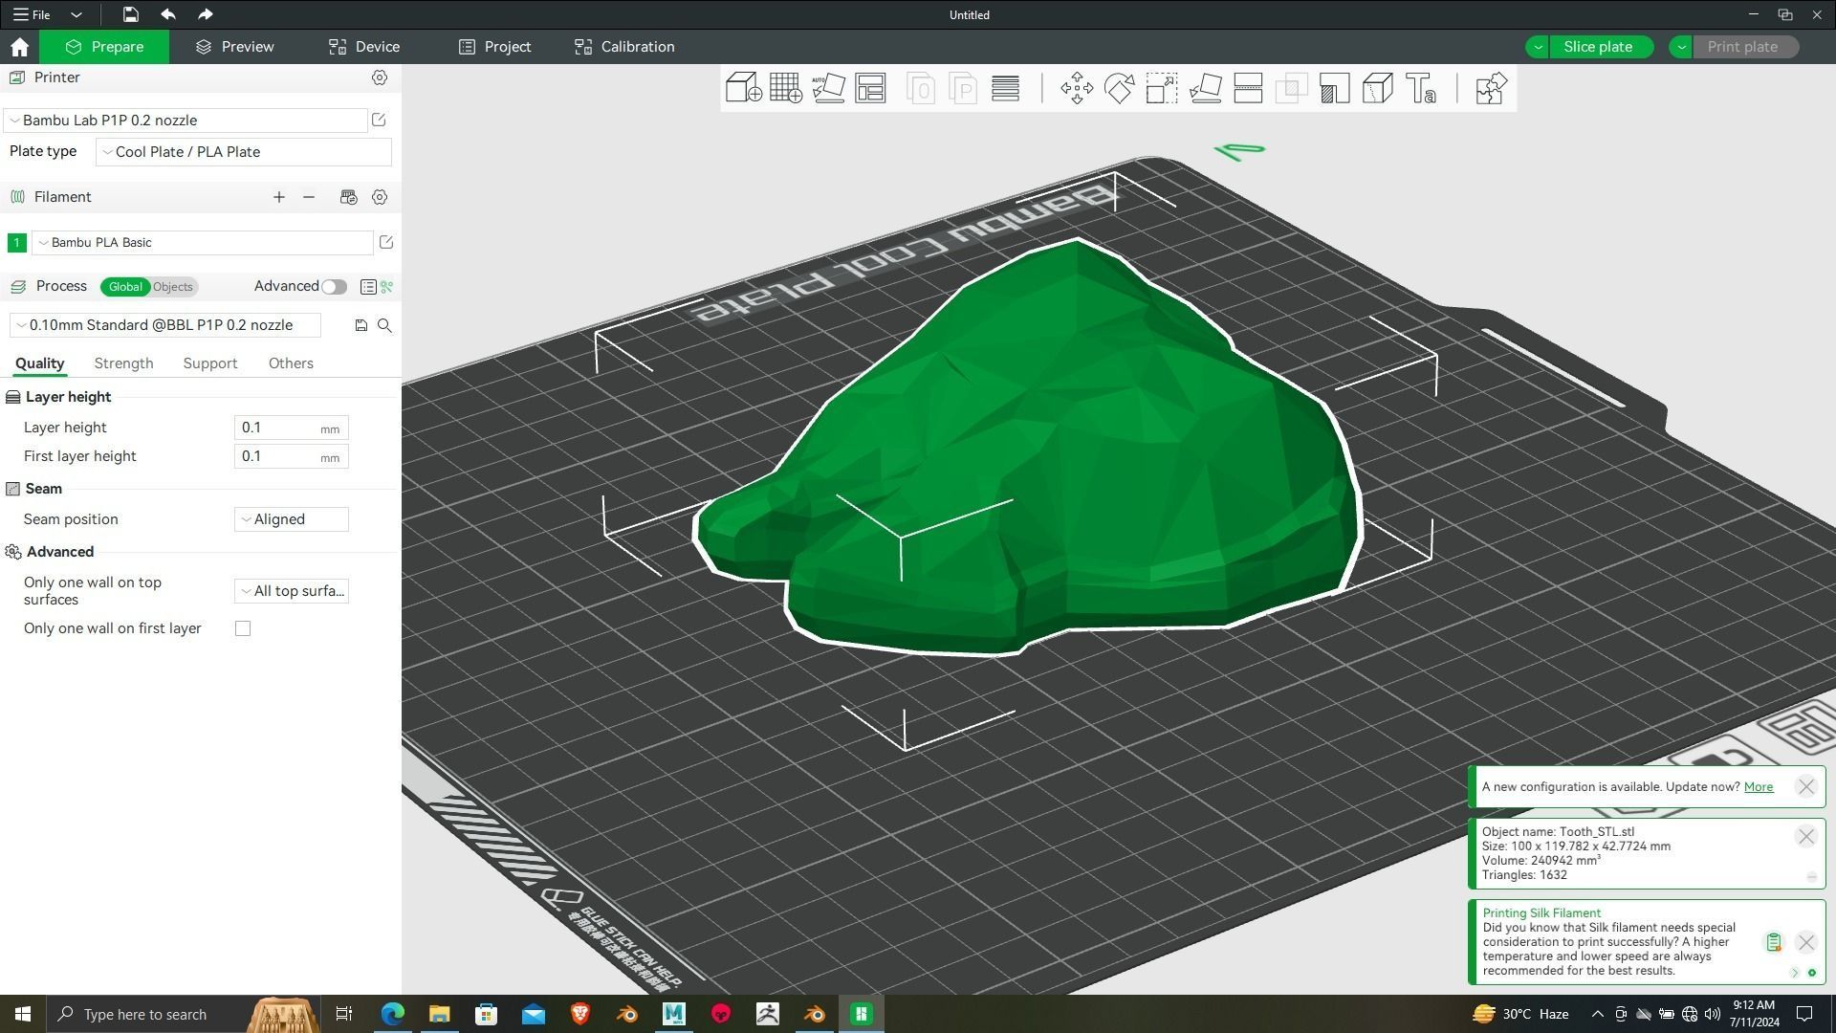Click the First layer height input field
The image size is (1836, 1033).
292,456
